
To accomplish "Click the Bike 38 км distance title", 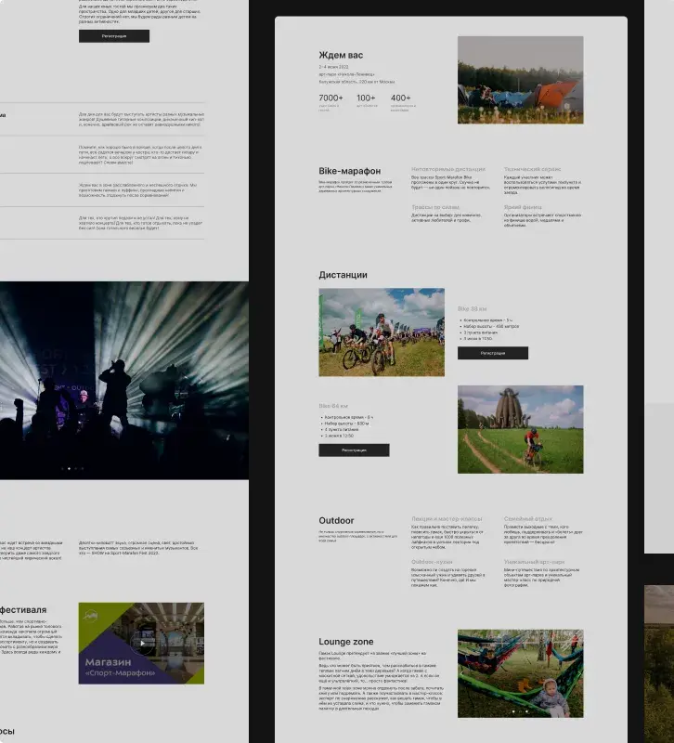I will (x=472, y=308).
